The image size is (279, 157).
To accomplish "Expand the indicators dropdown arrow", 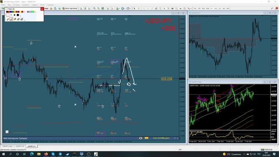I will [119, 9].
